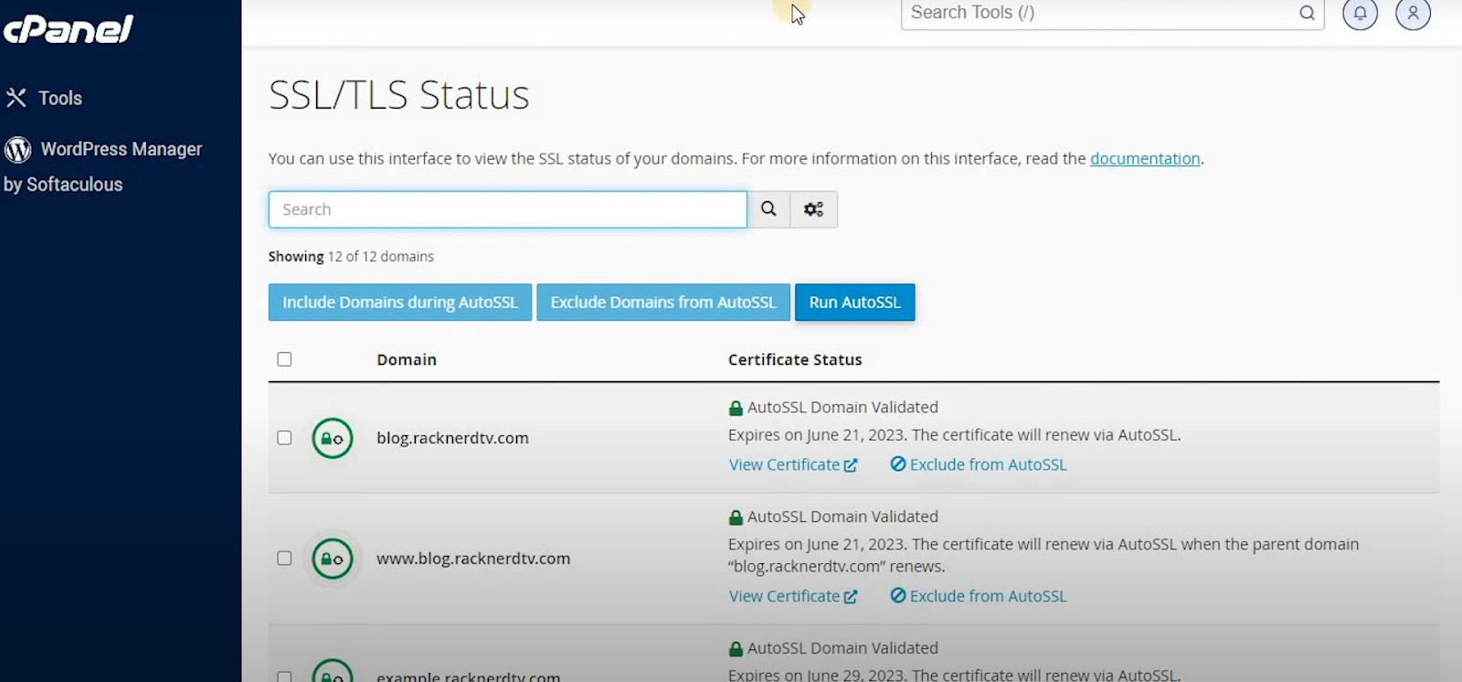The image size is (1462, 682).
Task: Exclude blog.racknerdtv.com from AutoSSL
Action: point(979,464)
